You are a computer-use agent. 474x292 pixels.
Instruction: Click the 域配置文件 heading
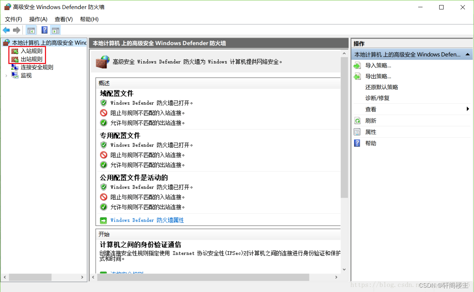pos(117,94)
